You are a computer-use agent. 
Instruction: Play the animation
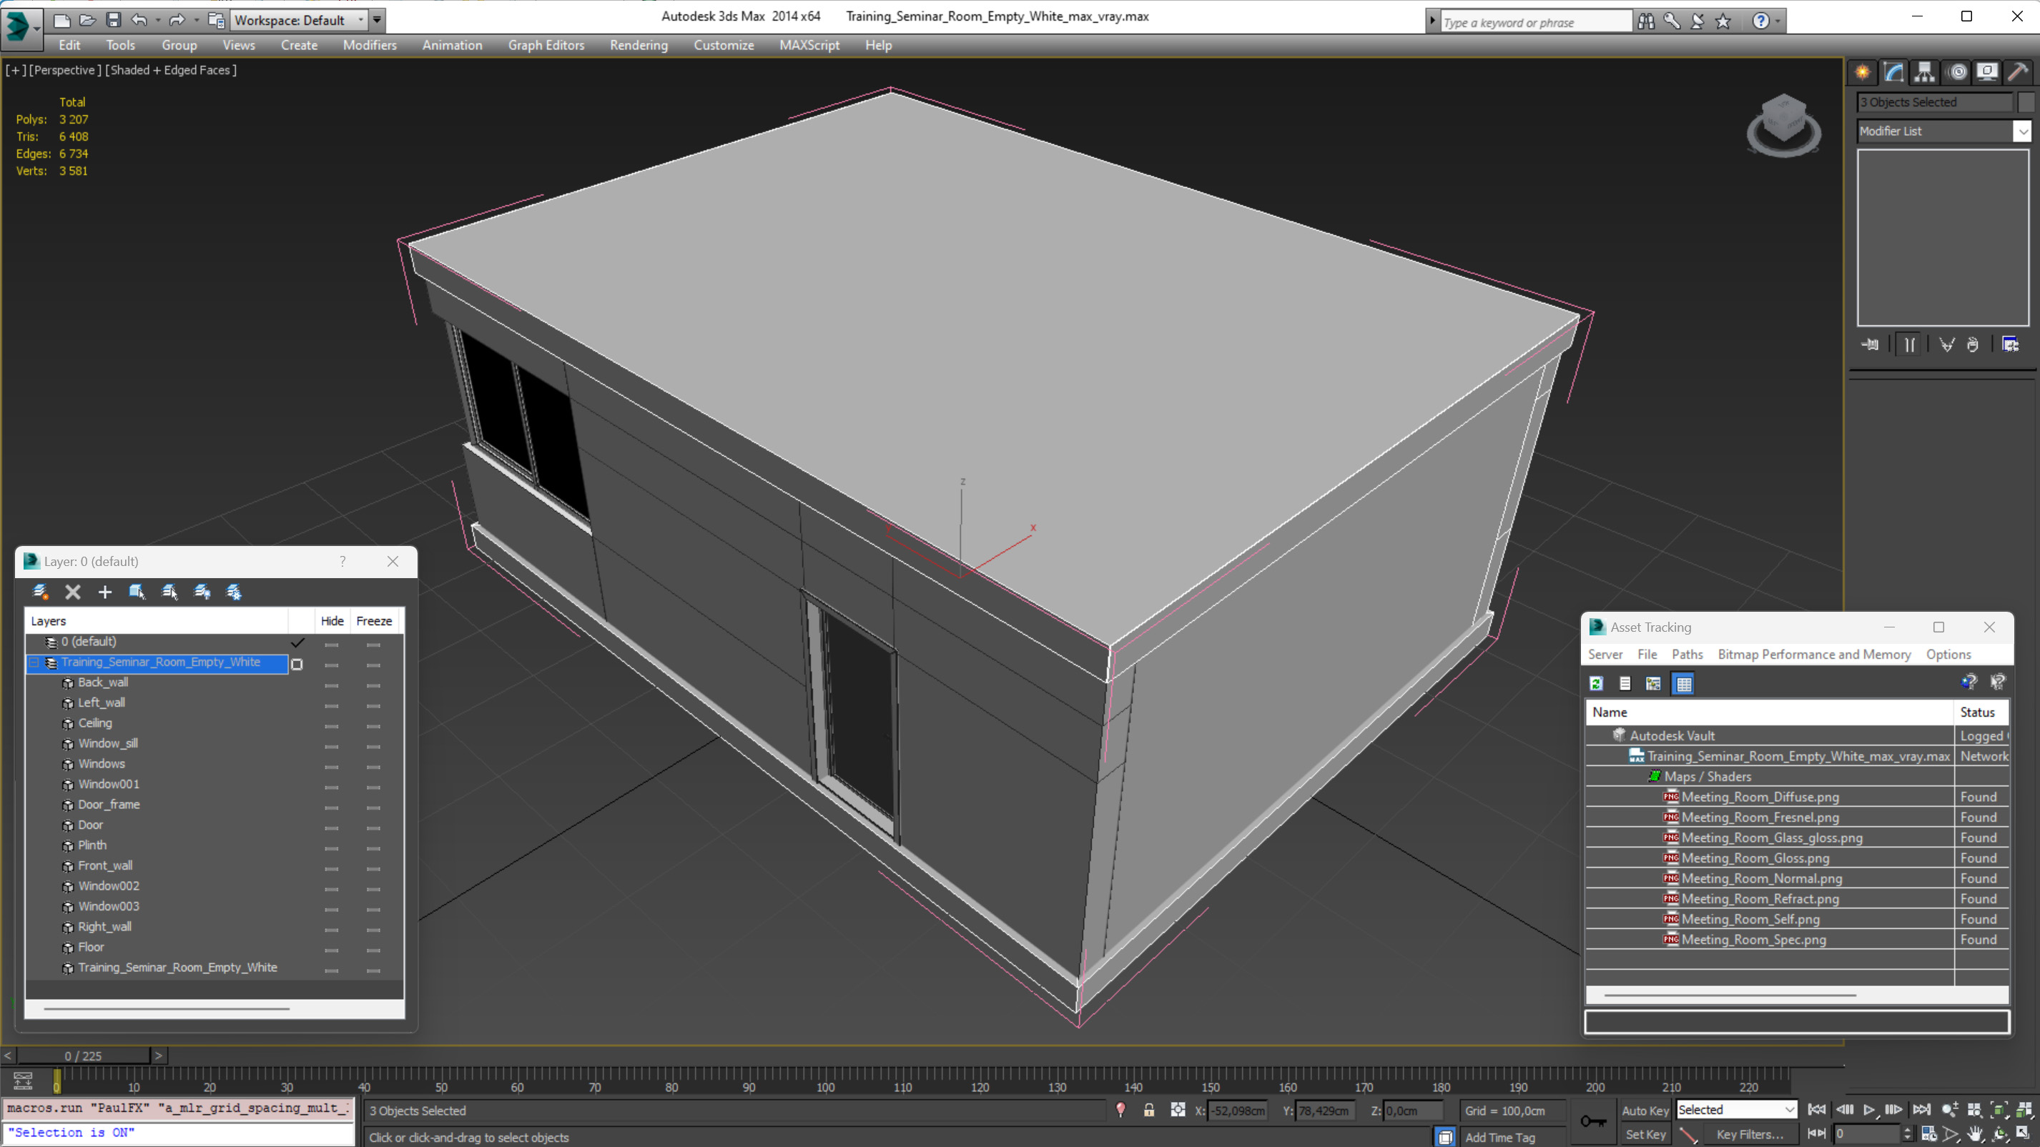(1868, 1110)
